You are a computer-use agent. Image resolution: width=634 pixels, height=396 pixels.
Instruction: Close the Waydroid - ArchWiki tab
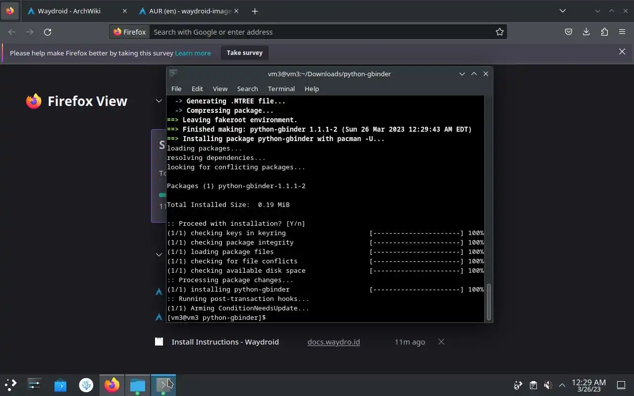[x=124, y=11]
